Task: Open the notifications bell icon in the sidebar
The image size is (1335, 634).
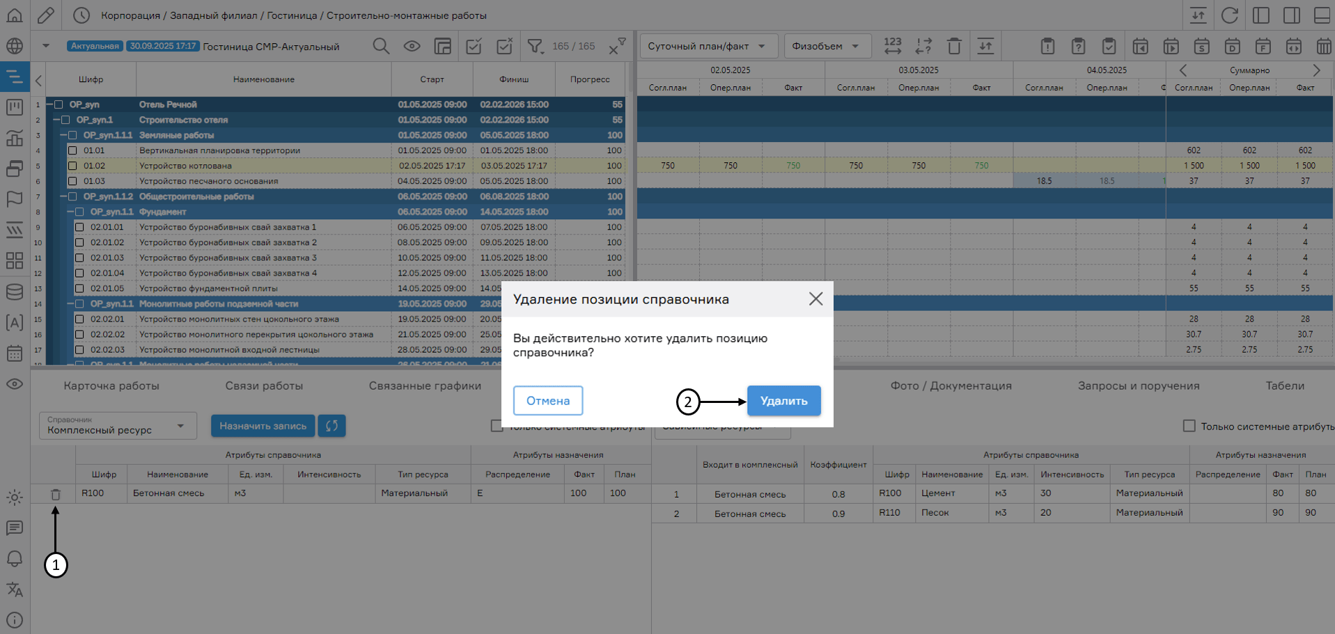Action: [x=15, y=559]
